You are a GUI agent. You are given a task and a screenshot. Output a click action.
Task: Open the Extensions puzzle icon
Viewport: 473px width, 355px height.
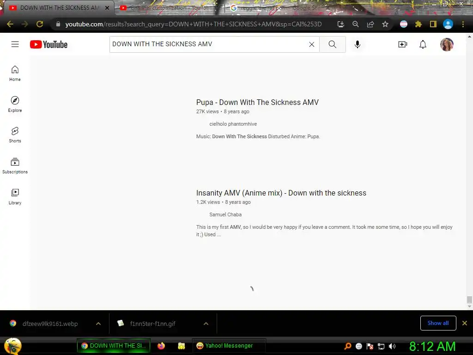pos(418,24)
